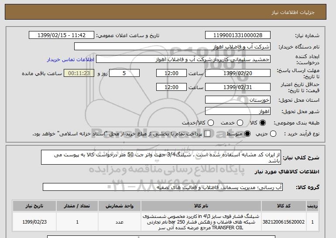This screenshot has width=336, height=238.
Task: Select the کالا radio button
Action: (x=263, y=123)
